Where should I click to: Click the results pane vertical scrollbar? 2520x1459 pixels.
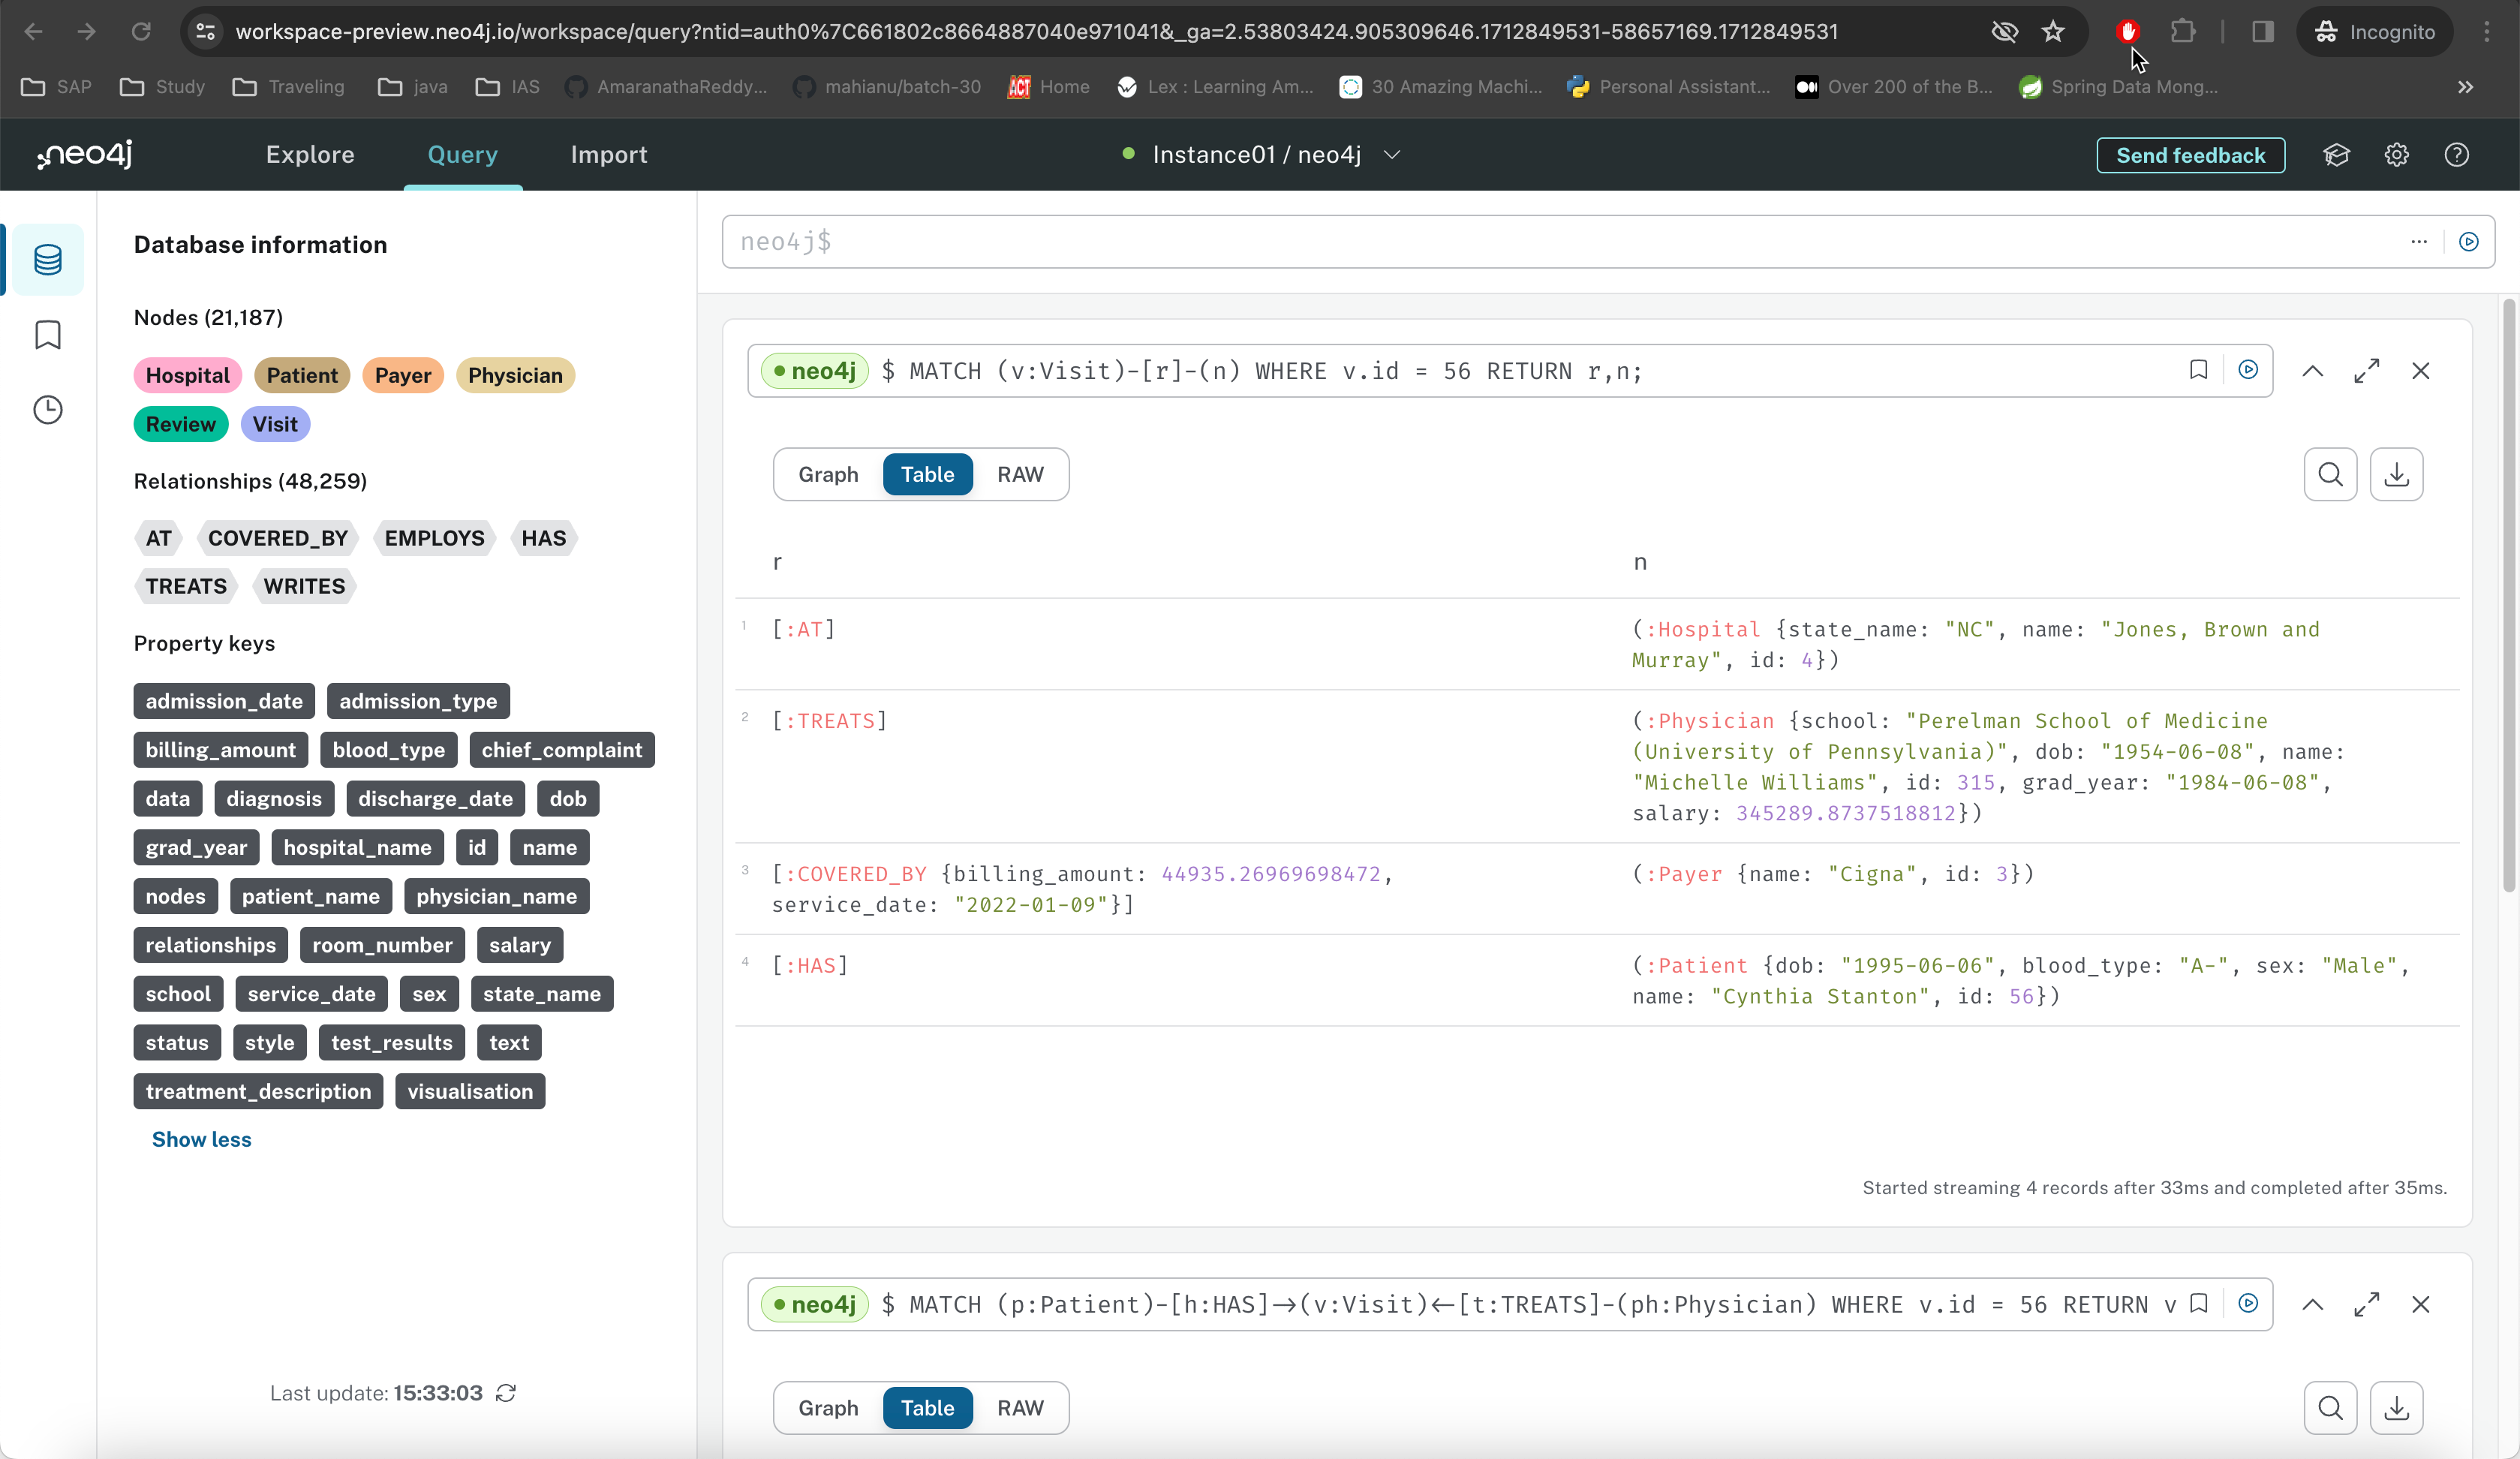pos(2509,595)
